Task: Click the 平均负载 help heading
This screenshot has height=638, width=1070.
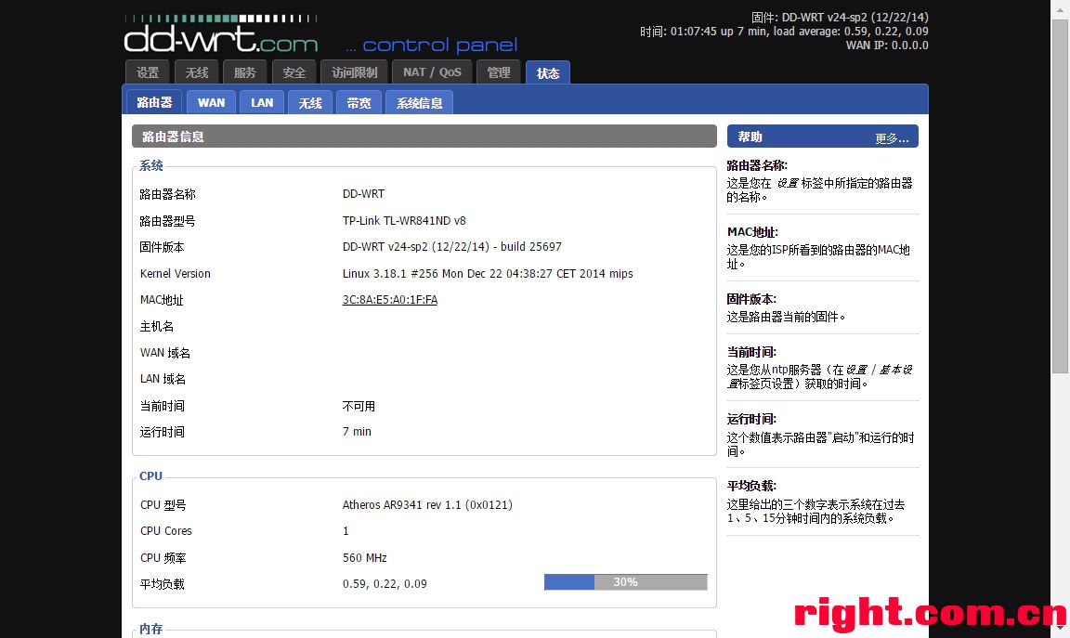Action: 751,486
